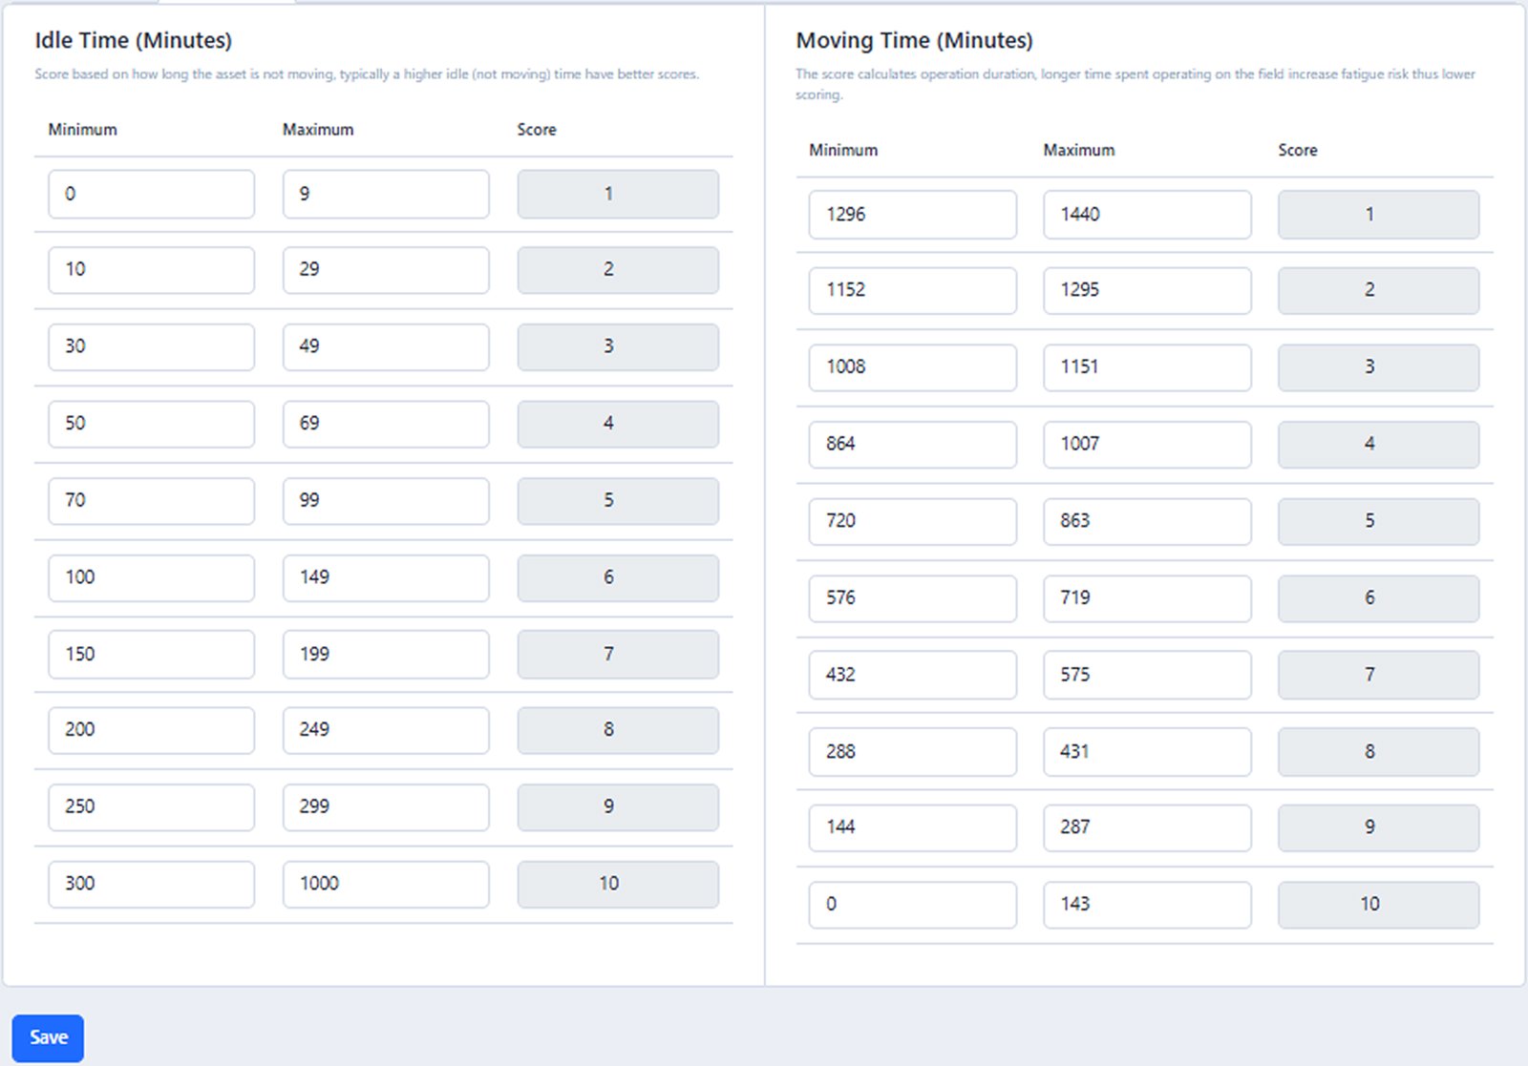This screenshot has width=1528, height=1066.
Task: Select Idle Time minimum field showing 250
Action: point(151,807)
